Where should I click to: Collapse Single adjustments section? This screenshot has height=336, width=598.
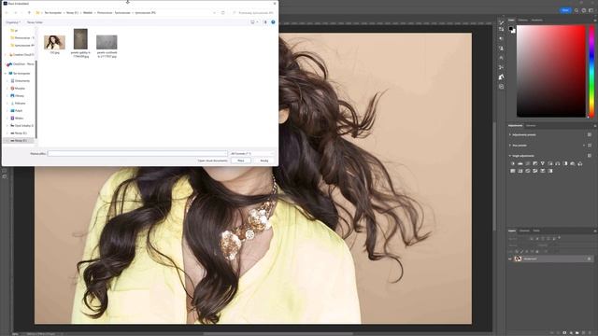point(510,156)
